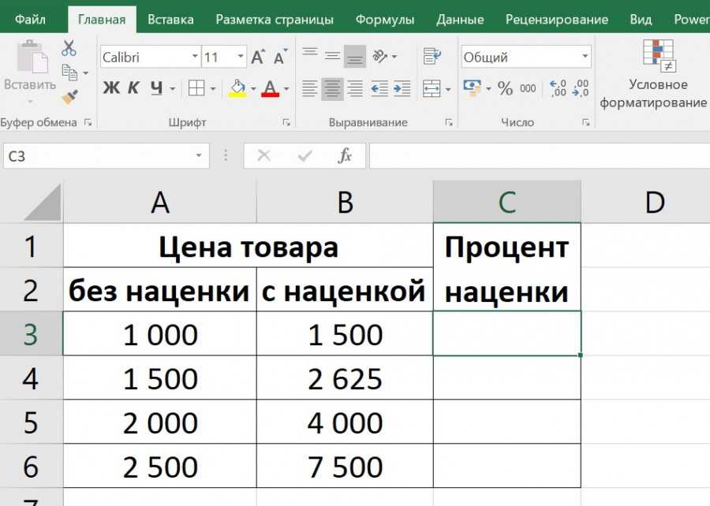Toggle bold formatting with Ж
Screen dimensions: 710x506
[x=111, y=88]
